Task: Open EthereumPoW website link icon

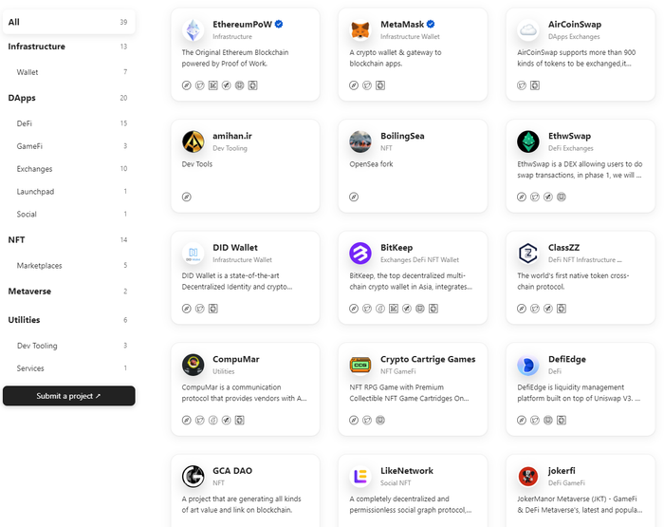Action: [186, 85]
